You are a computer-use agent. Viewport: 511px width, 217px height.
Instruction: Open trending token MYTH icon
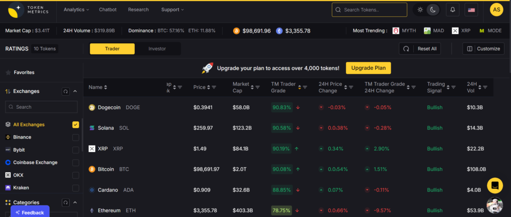point(396,30)
